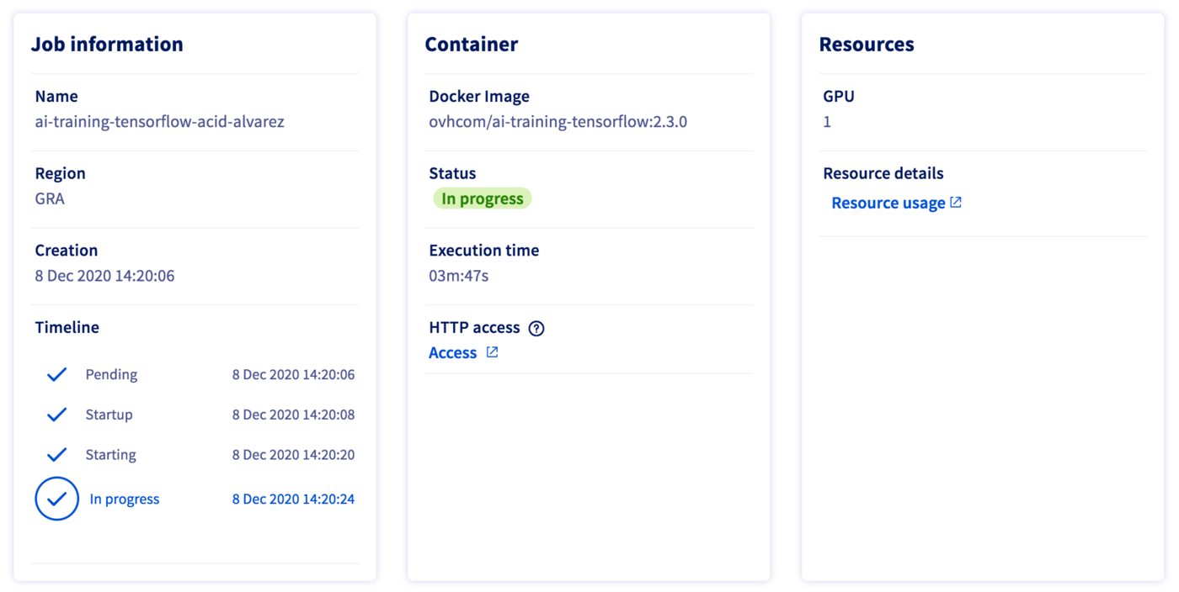Click the HTTP access help question mark icon
1179x592 pixels.
[x=536, y=329]
